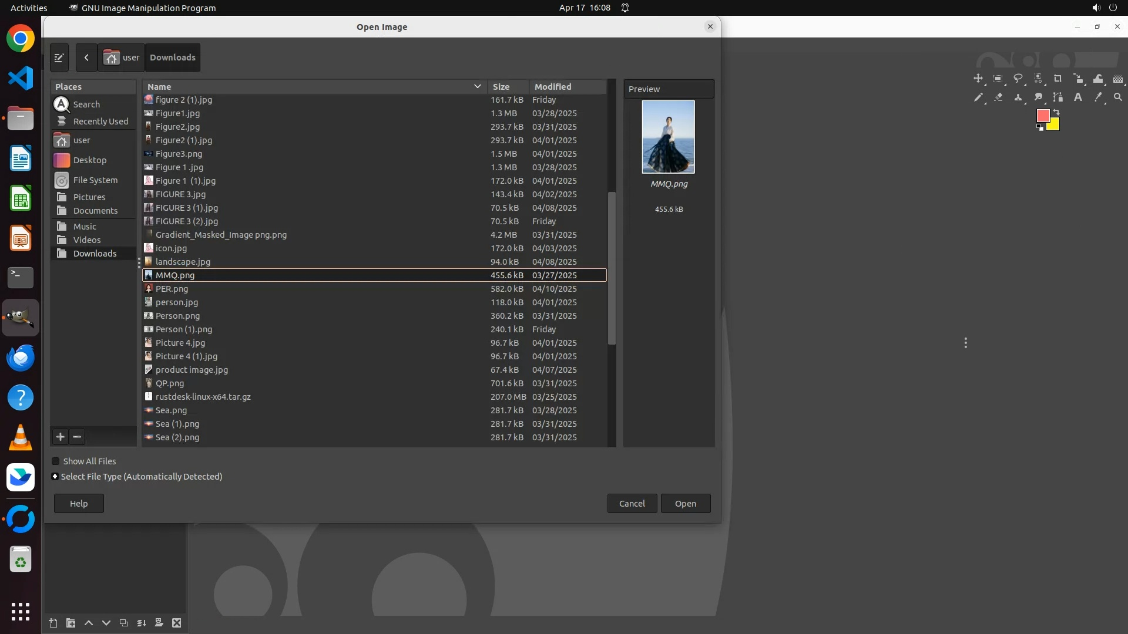Select the Text tool
Screen dimensions: 1128x634
pos(1078,97)
